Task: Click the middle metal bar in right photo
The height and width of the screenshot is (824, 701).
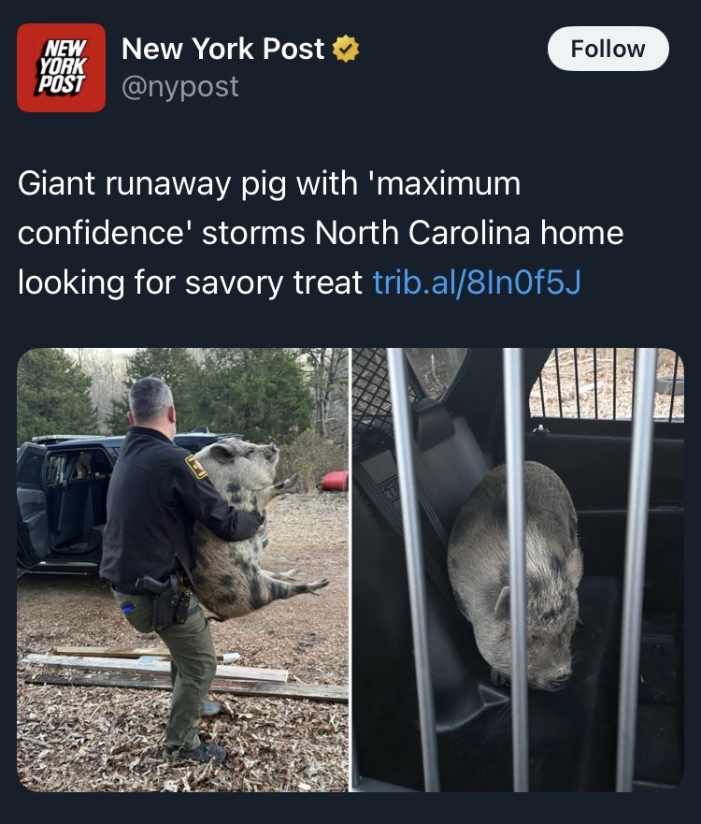Action: tap(516, 570)
